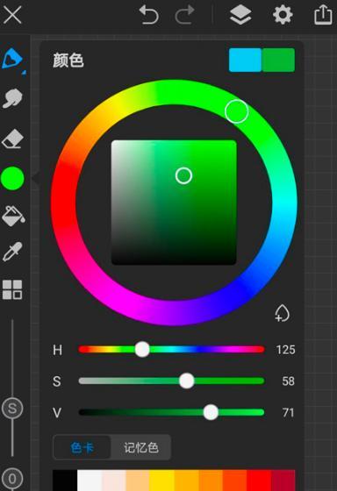Viewport: 337px width, 491px height.
Task: Redo the last action
Action: coord(184,15)
